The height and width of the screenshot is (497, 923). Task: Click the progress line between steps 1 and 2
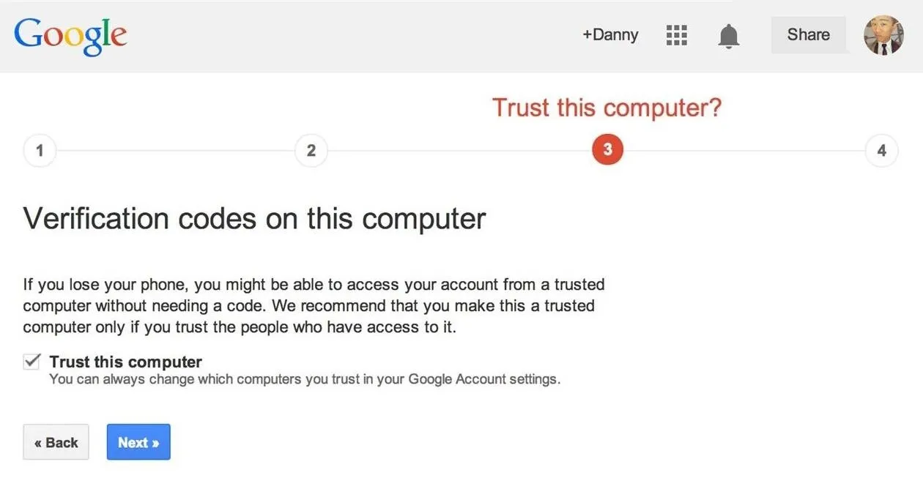click(176, 151)
